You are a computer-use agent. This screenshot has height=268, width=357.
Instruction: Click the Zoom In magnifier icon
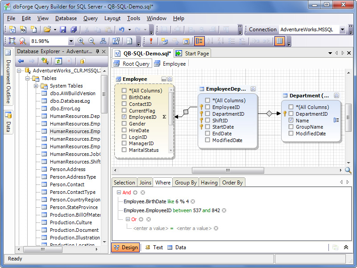click(81, 41)
